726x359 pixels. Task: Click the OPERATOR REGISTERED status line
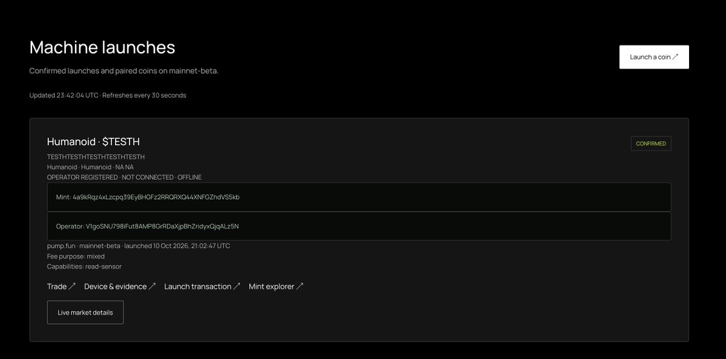(124, 177)
